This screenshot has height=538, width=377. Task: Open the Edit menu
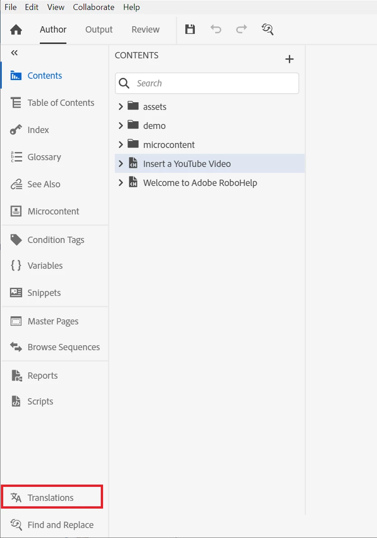[x=32, y=7]
